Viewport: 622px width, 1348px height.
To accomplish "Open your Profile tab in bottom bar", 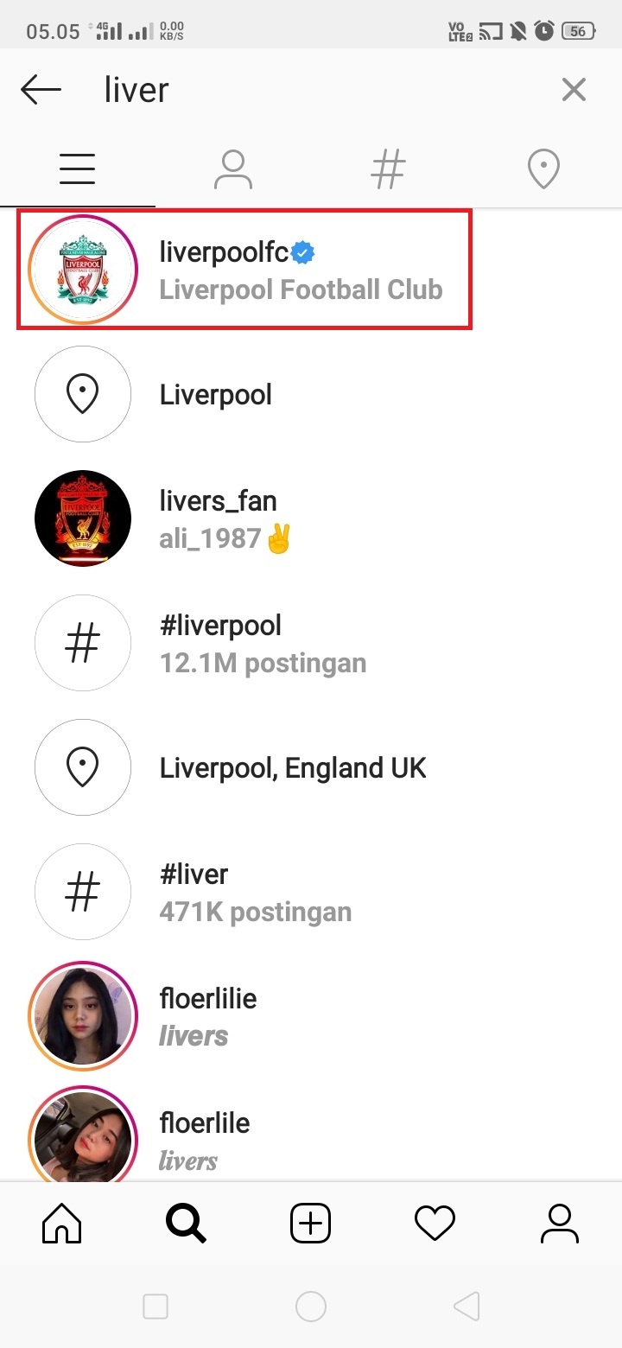I will click(559, 1224).
